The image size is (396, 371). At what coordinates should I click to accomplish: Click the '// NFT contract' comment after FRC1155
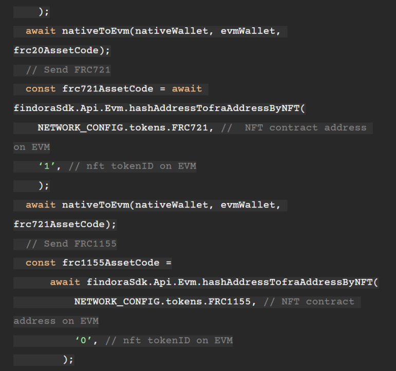309,302
